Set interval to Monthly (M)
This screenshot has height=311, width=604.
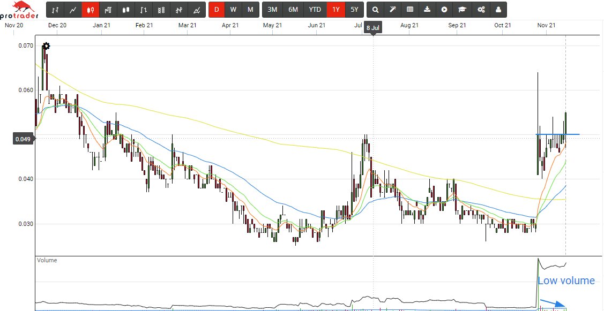click(x=250, y=10)
